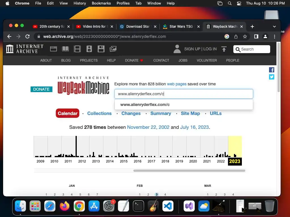Click the user avatar icon
The width and height of the screenshot is (290, 217).
[x=177, y=49]
